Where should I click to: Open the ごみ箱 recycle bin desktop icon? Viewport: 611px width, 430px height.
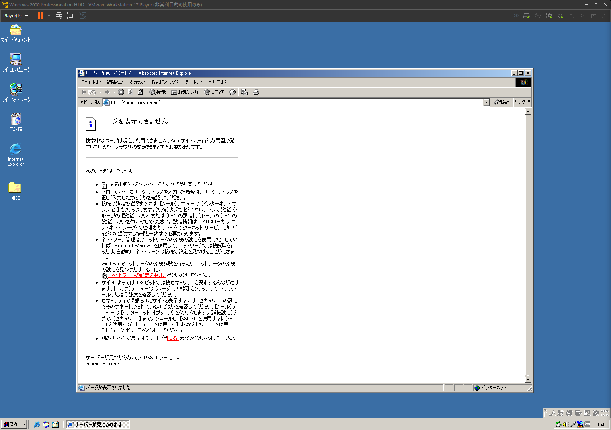(16, 121)
